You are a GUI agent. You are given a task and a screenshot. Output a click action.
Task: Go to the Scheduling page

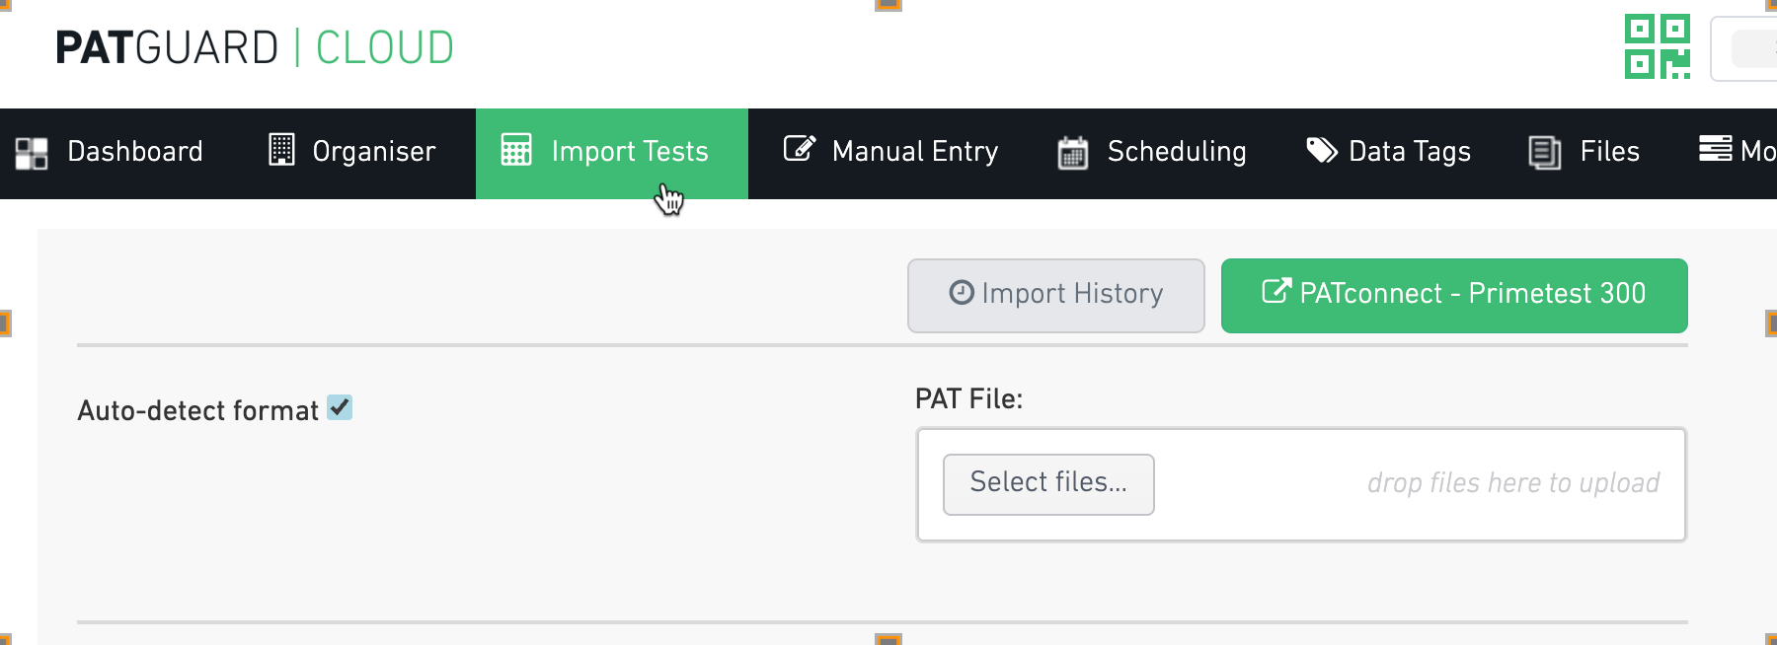(x=1151, y=152)
